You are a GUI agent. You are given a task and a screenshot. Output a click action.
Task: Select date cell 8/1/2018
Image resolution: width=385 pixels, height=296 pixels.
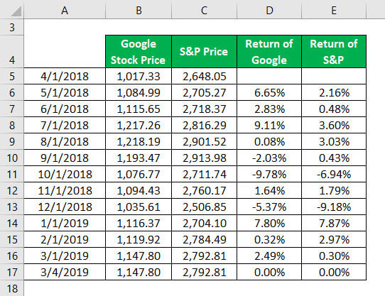pos(65,141)
